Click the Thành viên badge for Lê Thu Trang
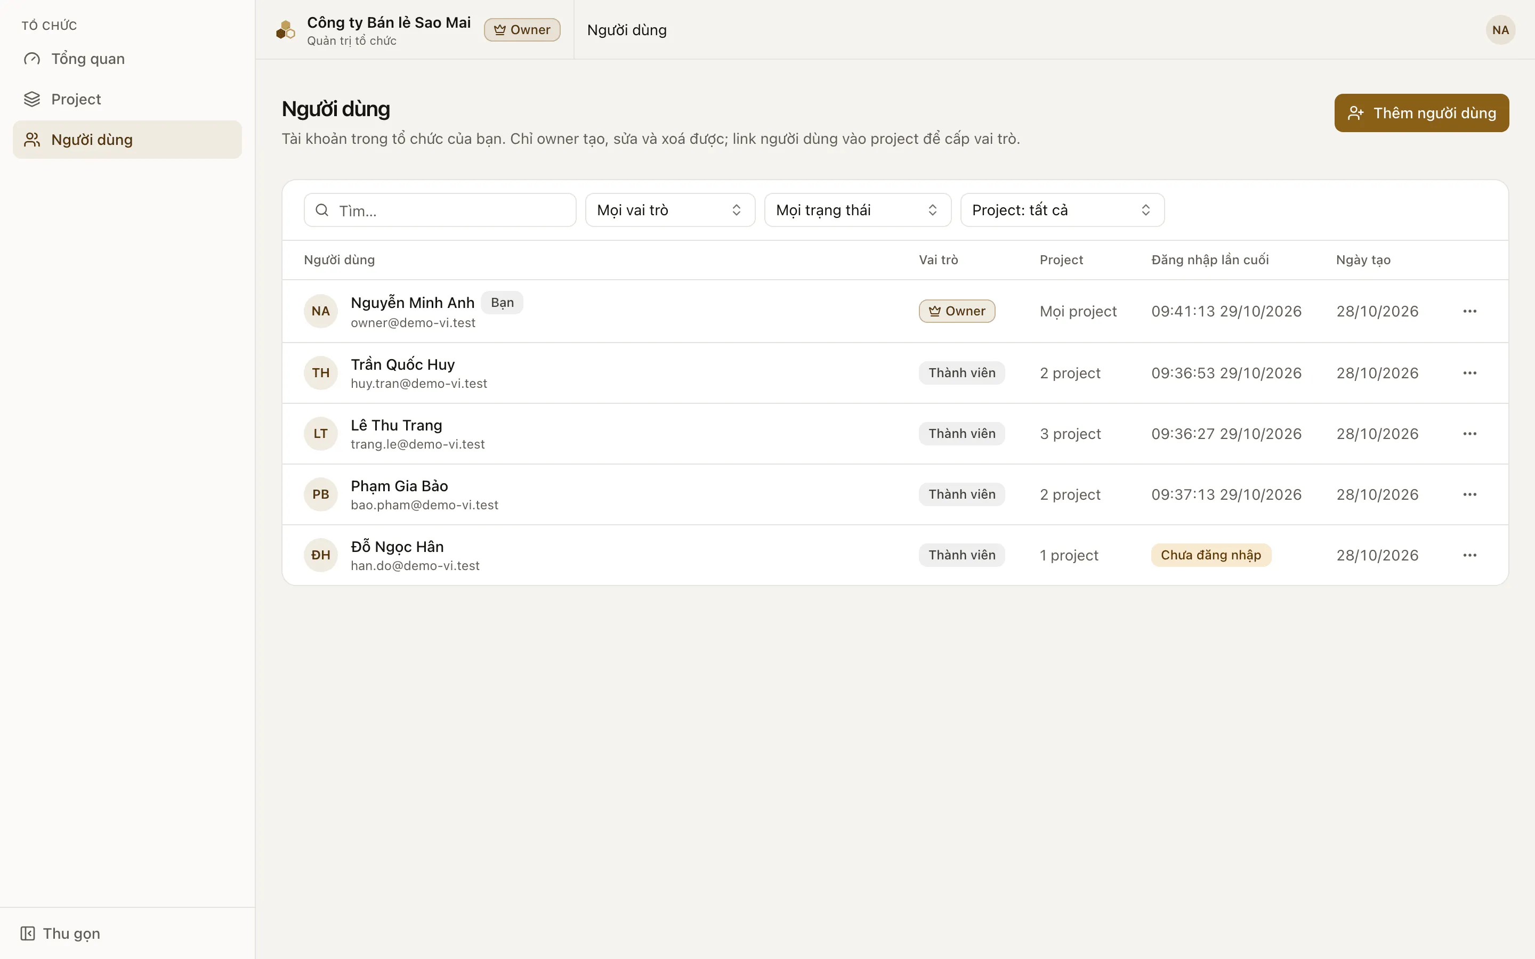 962,434
